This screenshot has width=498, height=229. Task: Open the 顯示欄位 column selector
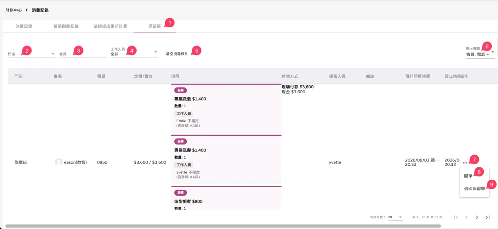[x=480, y=52]
